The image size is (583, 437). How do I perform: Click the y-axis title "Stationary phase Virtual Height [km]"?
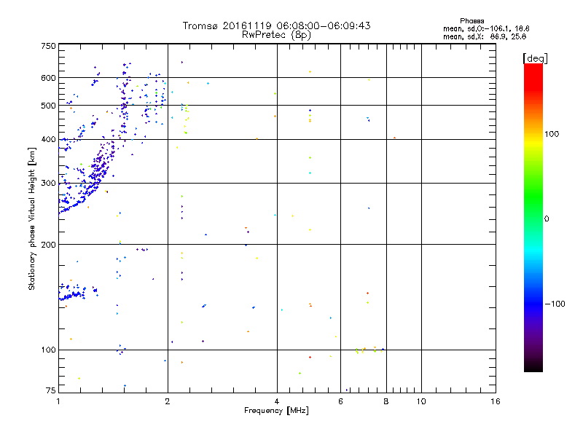(x=31, y=219)
